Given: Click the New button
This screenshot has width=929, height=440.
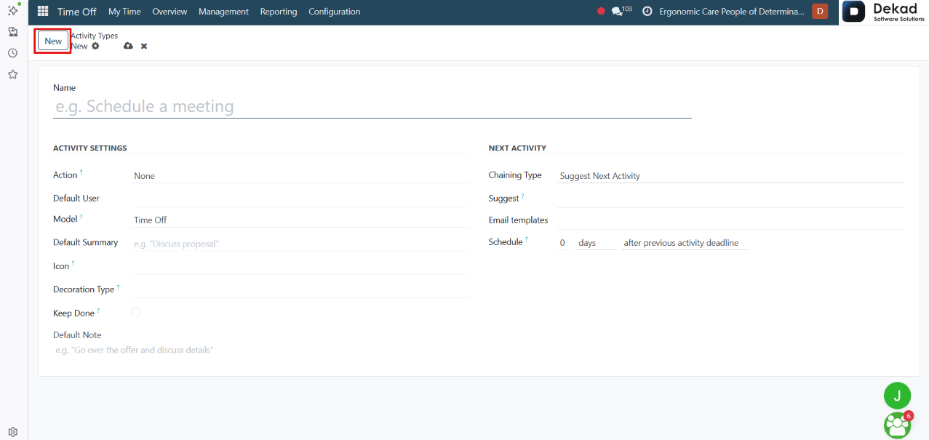Looking at the screenshot, I should 53,41.
